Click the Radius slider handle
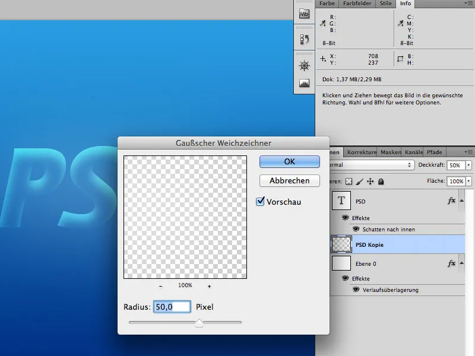475x356 pixels. pos(199,323)
